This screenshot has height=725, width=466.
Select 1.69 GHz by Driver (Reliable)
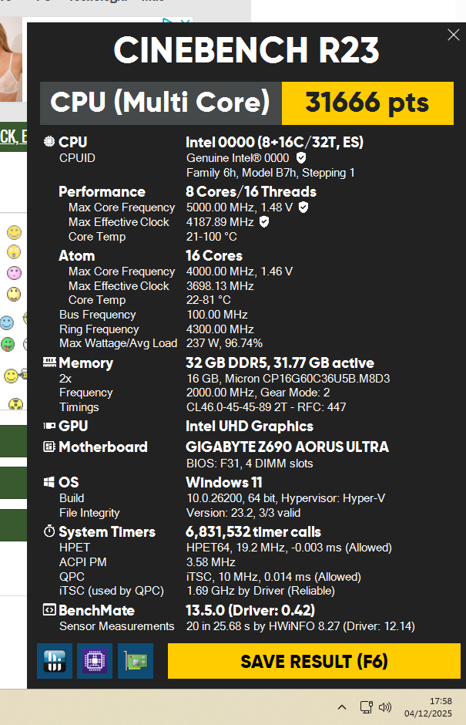(x=260, y=591)
